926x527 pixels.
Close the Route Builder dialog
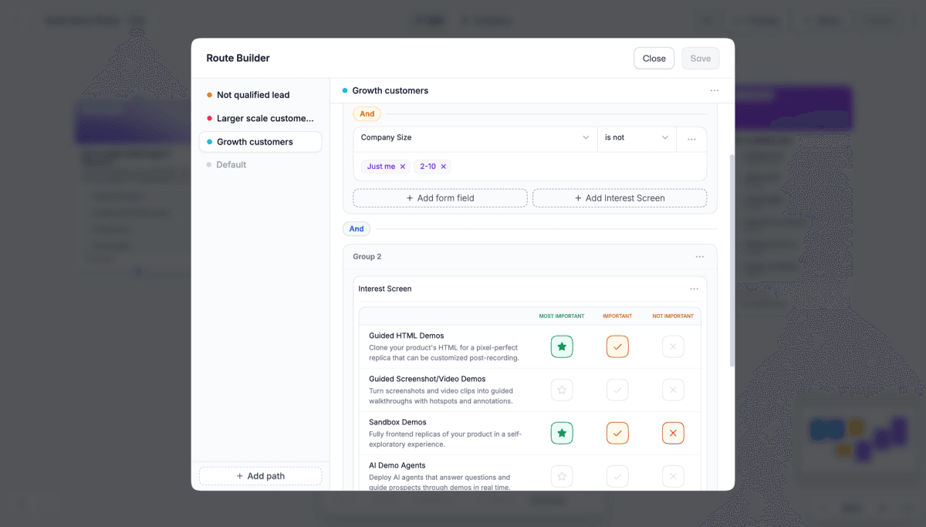click(654, 59)
